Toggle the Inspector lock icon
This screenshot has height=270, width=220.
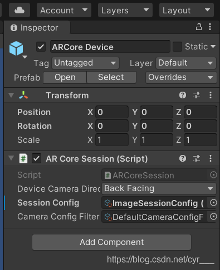199,27
